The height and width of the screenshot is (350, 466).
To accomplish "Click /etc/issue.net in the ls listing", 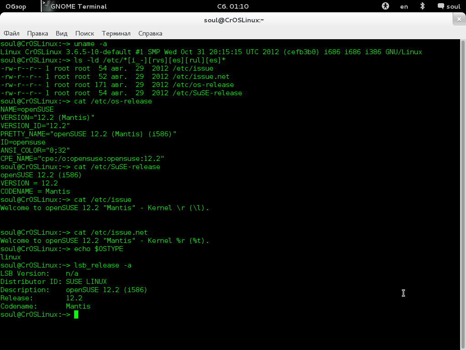I will 201,77.
